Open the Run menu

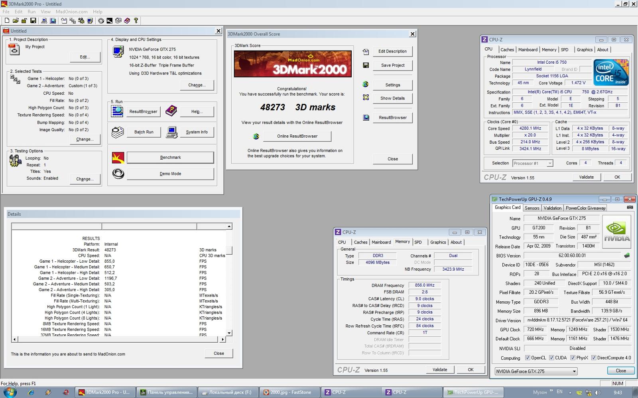coord(32,12)
